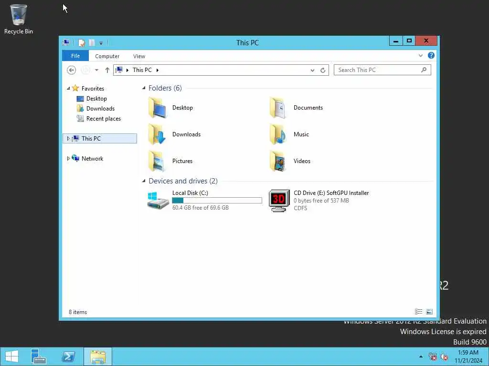This screenshot has width=489, height=366.
Task: Switch to the View ribbon tab
Action: coord(139,56)
